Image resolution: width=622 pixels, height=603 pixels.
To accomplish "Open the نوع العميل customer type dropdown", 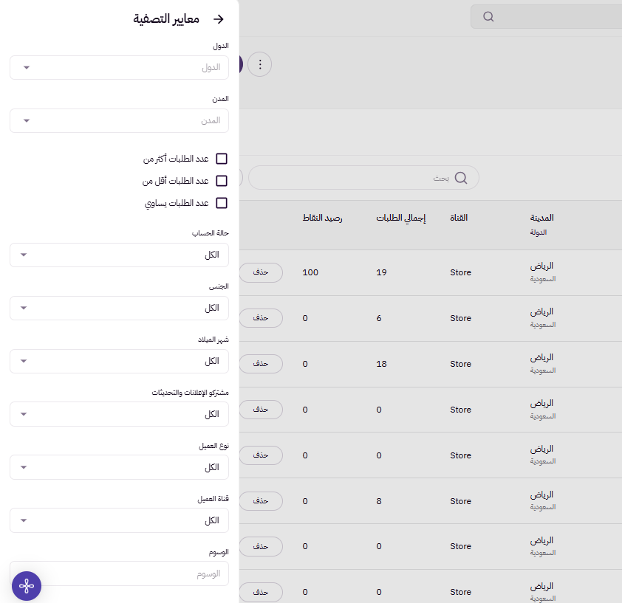I will click(x=119, y=467).
